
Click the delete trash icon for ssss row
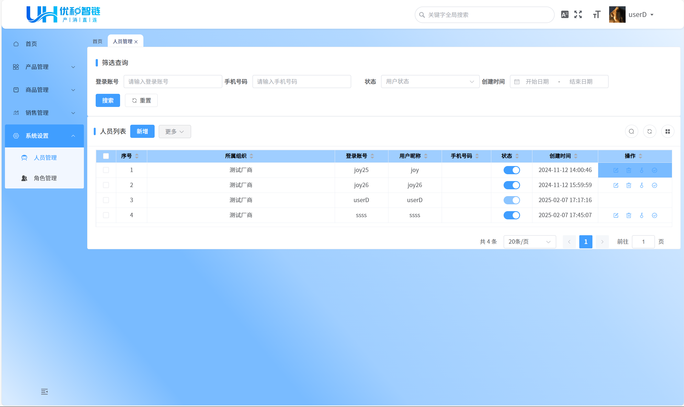(x=629, y=215)
